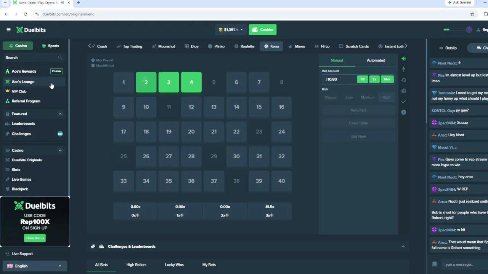Open Blackjack in sidebar

tap(20, 189)
